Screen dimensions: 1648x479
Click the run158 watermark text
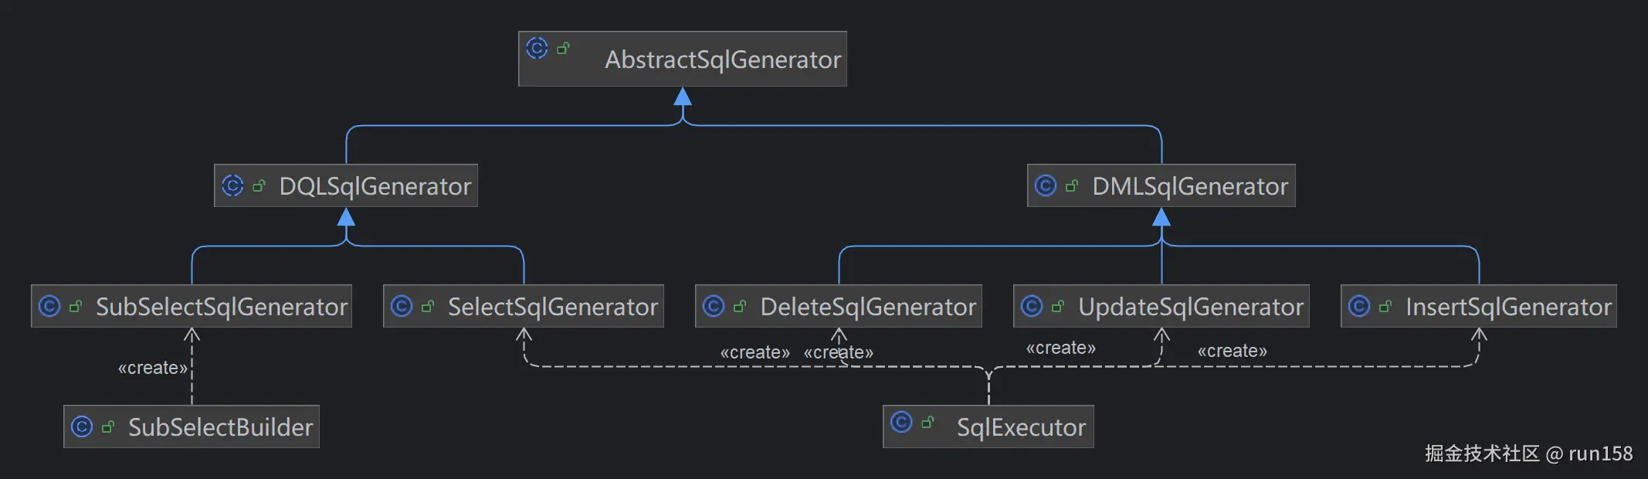tap(1600, 454)
